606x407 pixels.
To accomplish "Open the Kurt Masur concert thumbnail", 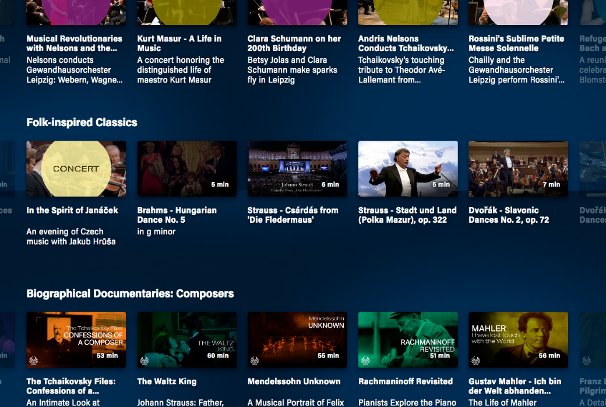I will click(186, 12).
